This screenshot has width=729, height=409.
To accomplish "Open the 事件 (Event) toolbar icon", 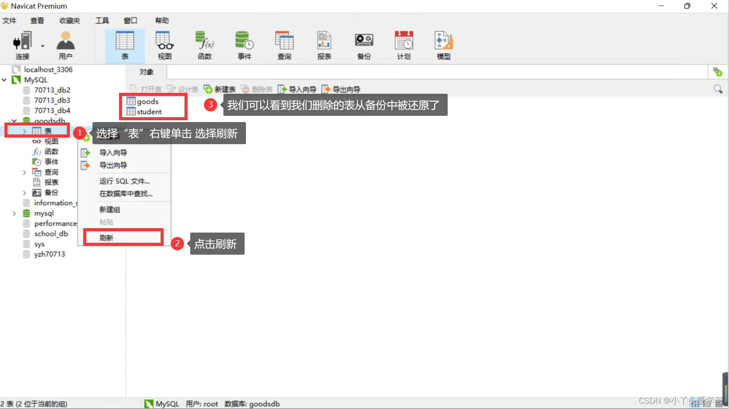I will 244,46.
